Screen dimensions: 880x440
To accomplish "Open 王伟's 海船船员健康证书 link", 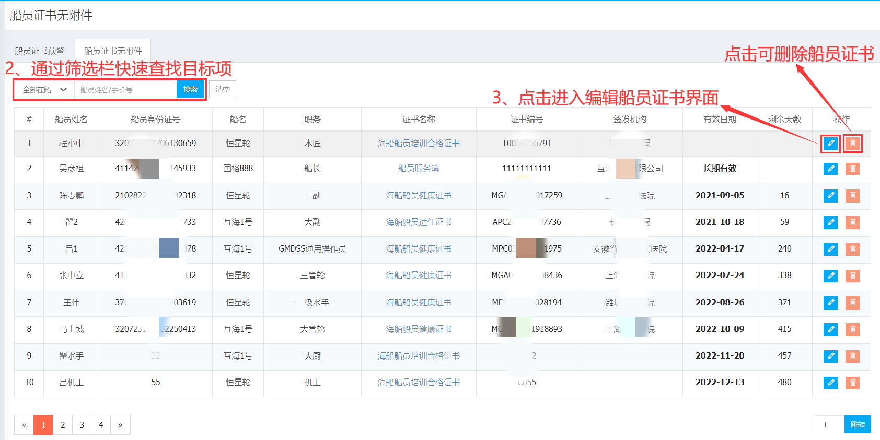I will [419, 303].
